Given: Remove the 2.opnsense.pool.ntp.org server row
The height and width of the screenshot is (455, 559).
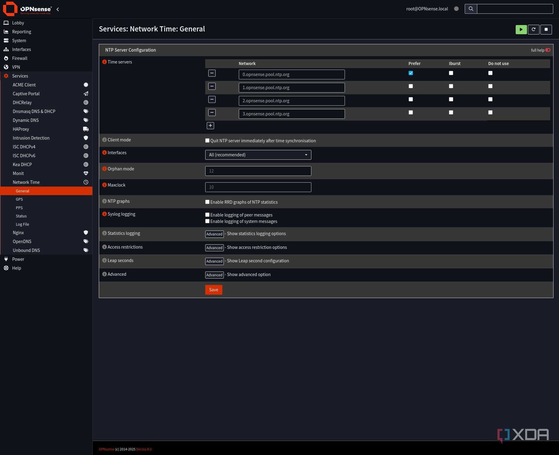Looking at the screenshot, I should click(212, 100).
